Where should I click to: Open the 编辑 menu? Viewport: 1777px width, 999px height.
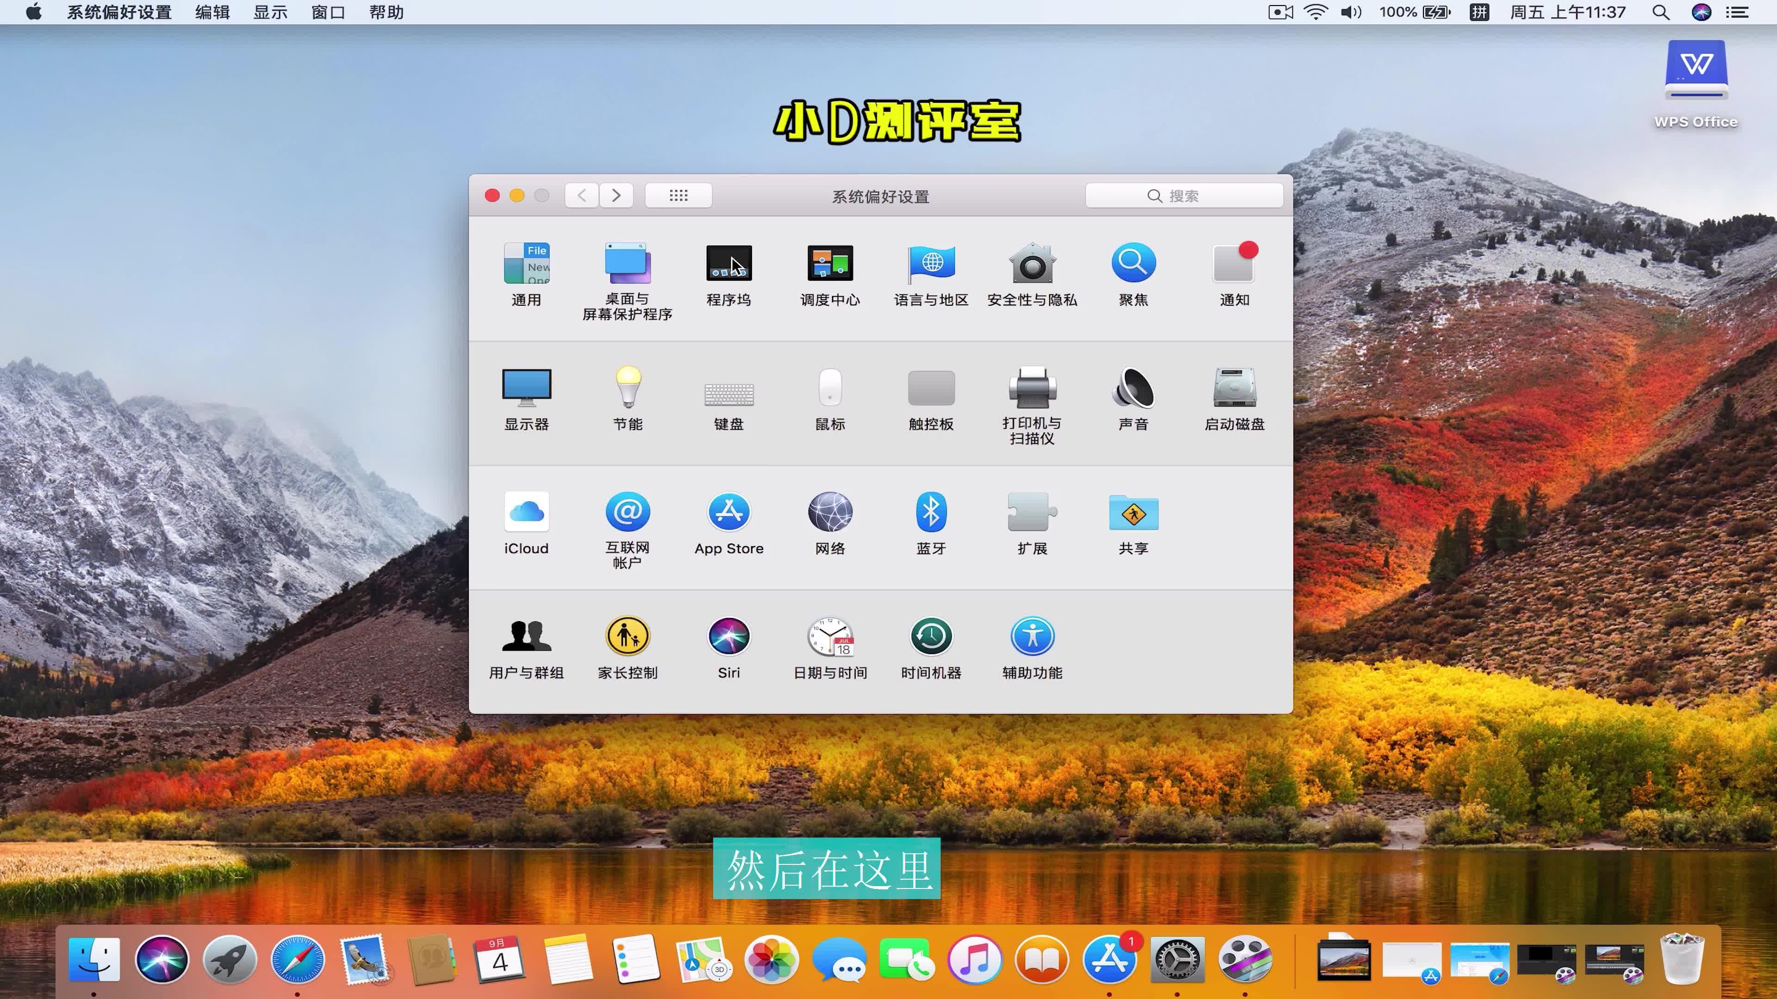point(212,12)
